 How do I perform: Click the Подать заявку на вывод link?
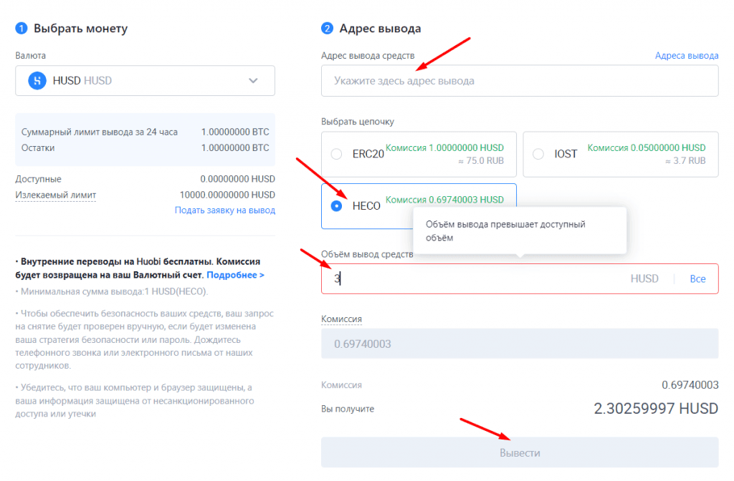pyautogui.click(x=224, y=210)
